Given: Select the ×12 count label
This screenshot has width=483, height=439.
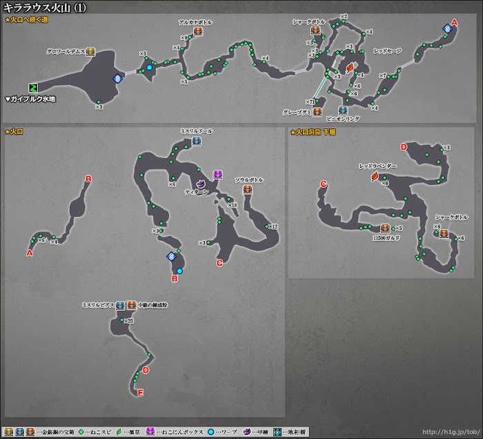Looking at the screenshot, I should [x=273, y=226].
